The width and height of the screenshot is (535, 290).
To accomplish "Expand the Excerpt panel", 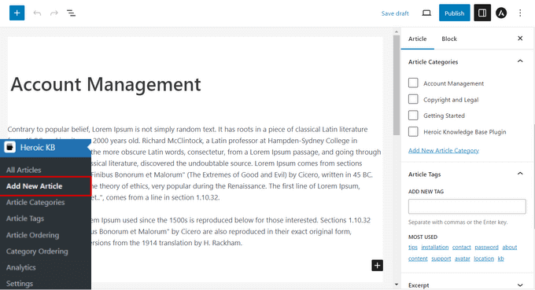I will tap(520, 285).
